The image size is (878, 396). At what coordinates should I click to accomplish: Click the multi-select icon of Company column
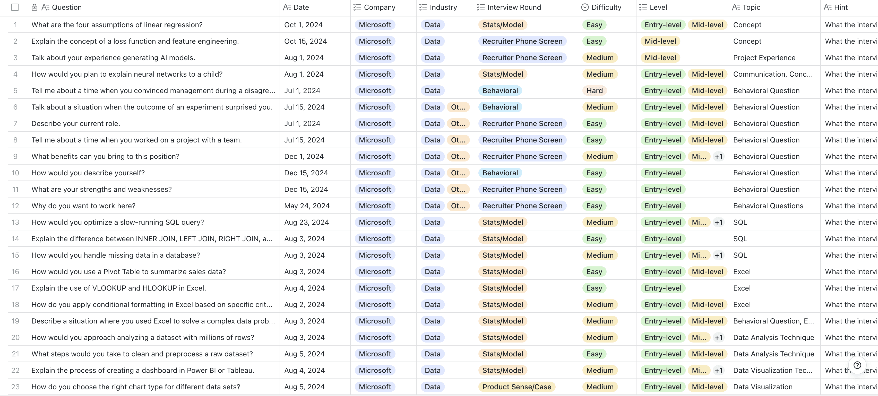pos(357,7)
